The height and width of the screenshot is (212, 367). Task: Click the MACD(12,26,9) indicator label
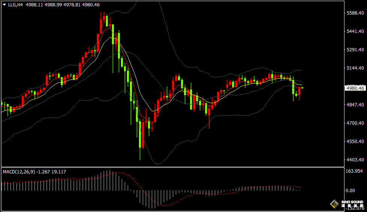point(19,172)
